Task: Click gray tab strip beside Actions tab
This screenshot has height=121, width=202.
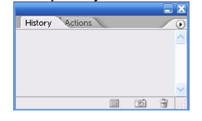Action: (x=133, y=22)
